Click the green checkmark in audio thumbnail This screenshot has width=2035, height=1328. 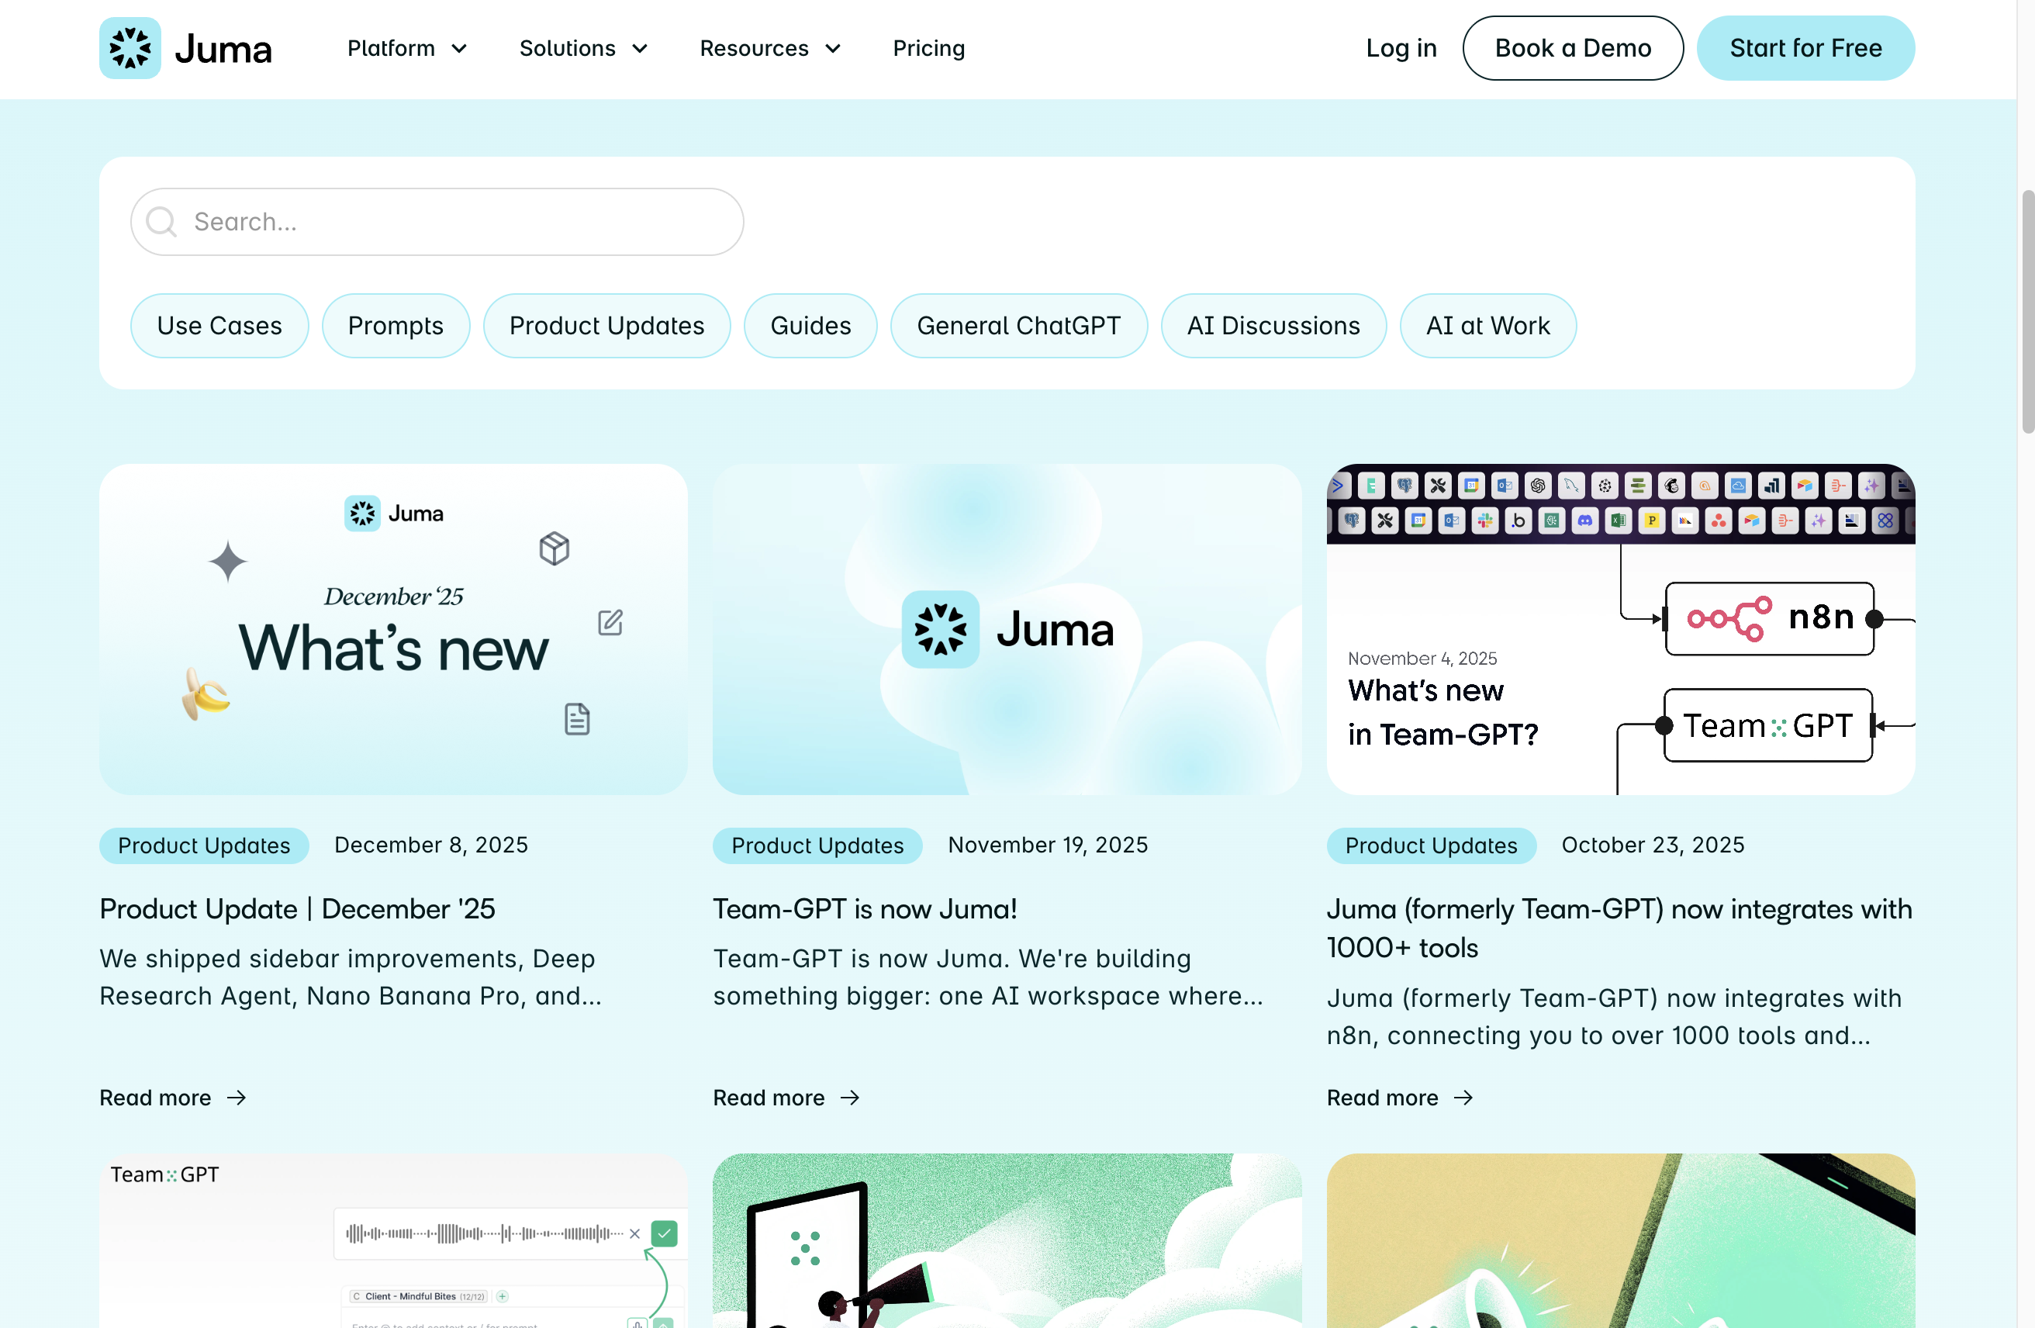[x=665, y=1233]
